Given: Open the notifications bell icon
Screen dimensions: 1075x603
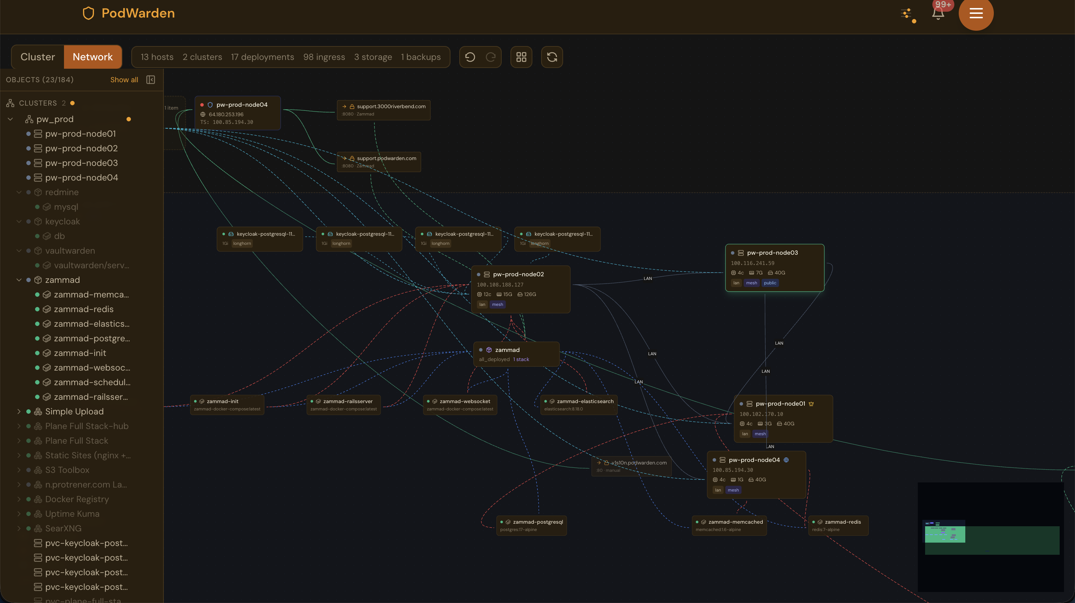Looking at the screenshot, I should [x=938, y=14].
